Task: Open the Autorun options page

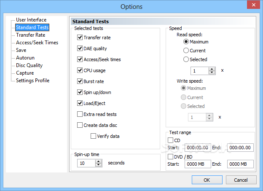Action: point(25,58)
